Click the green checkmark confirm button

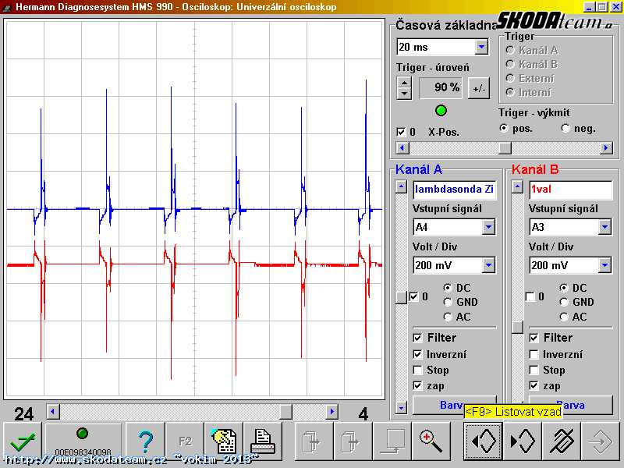click(23, 441)
